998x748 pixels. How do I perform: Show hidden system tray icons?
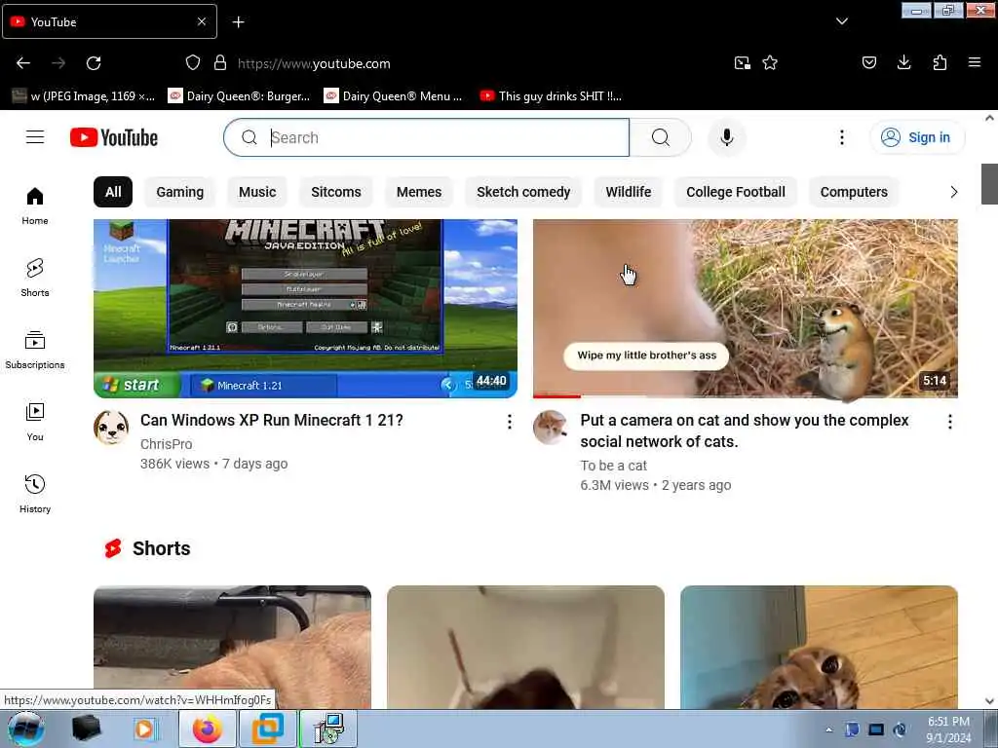828,729
